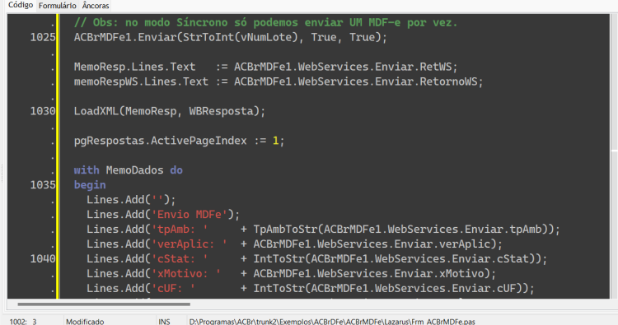Click line number 1030 in the gutter
The width and height of the screenshot is (618, 325).
coord(43,111)
